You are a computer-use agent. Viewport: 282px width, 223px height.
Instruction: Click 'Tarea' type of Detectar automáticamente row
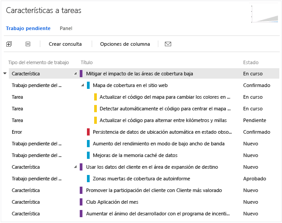(17, 109)
